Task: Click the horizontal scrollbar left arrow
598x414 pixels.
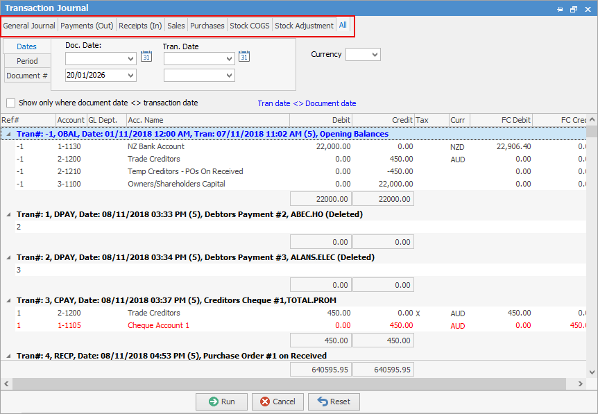Action: click(6, 384)
